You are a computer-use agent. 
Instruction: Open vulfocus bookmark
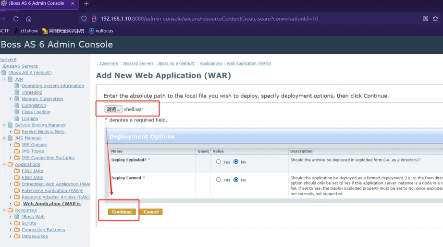pos(101,31)
